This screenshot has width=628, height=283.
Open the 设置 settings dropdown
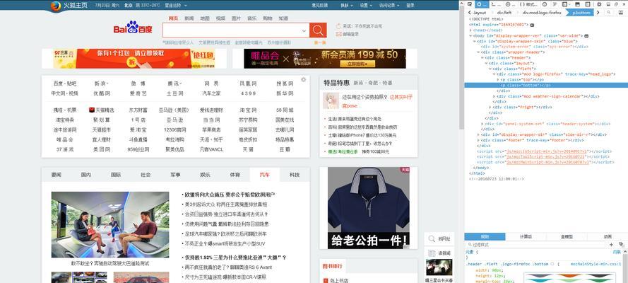point(366,5)
